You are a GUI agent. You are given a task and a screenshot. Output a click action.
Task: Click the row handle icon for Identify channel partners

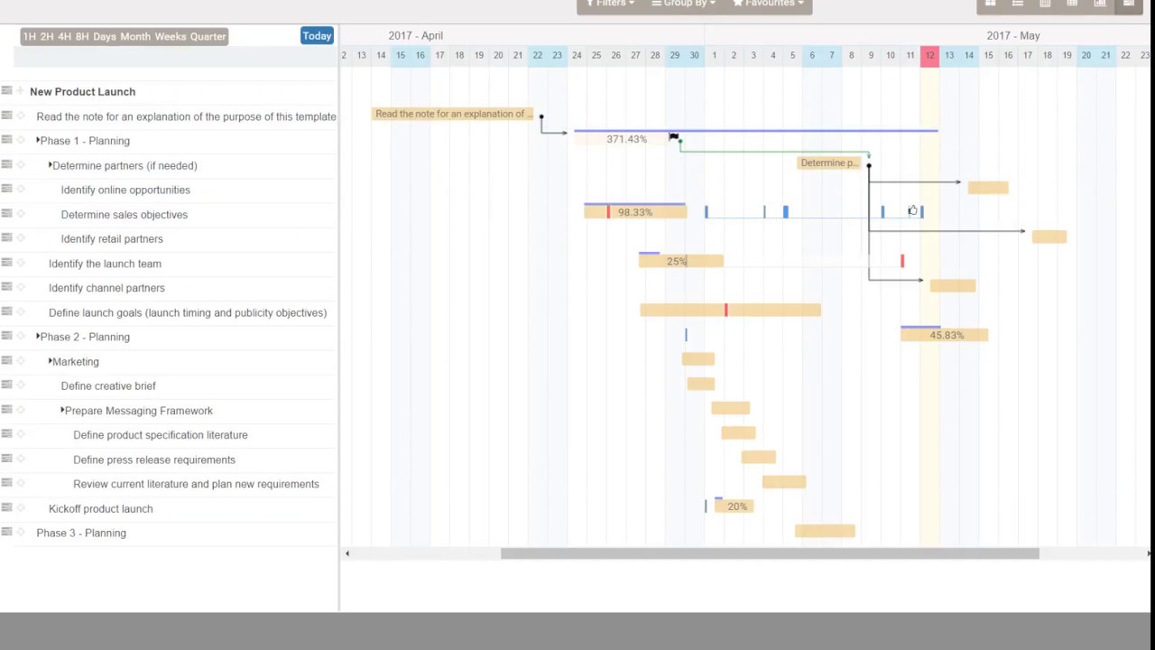[7, 287]
